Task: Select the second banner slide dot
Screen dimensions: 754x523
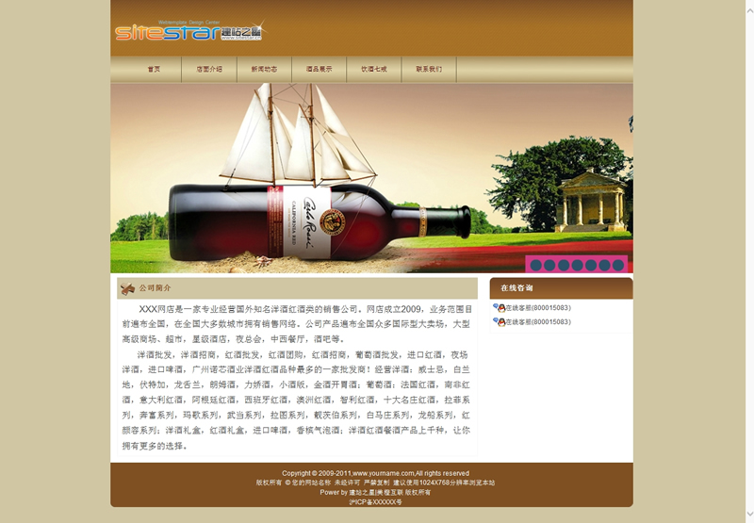Action: point(550,265)
